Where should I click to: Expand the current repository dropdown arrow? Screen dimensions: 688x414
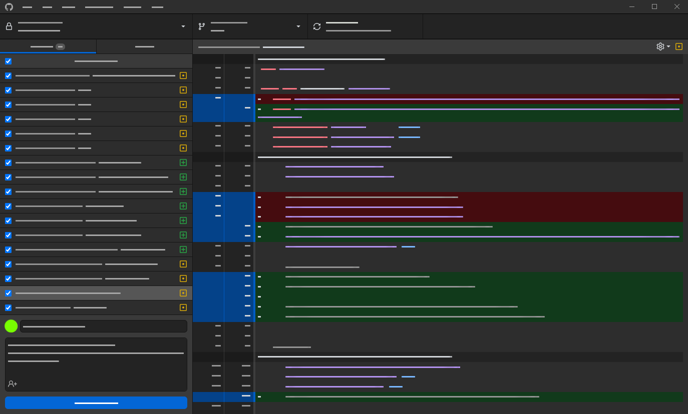click(183, 26)
